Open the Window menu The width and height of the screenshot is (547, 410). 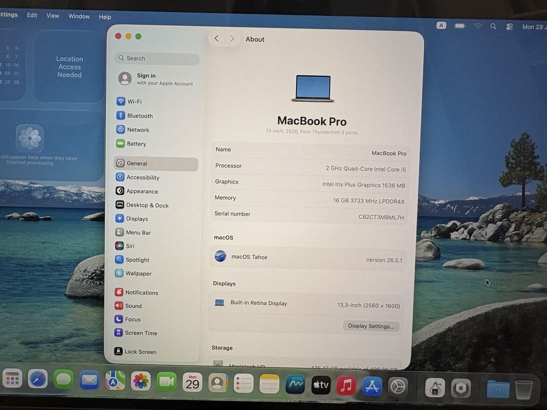click(79, 16)
